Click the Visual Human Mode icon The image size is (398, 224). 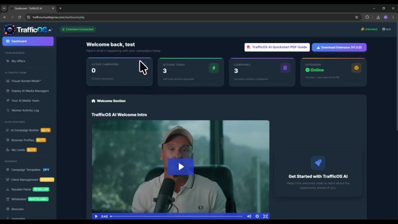click(x=8, y=81)
